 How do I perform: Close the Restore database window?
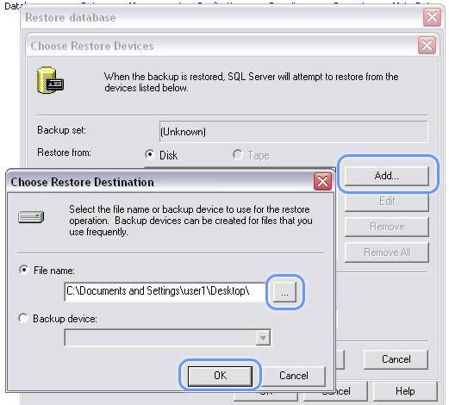coord(432,17)
